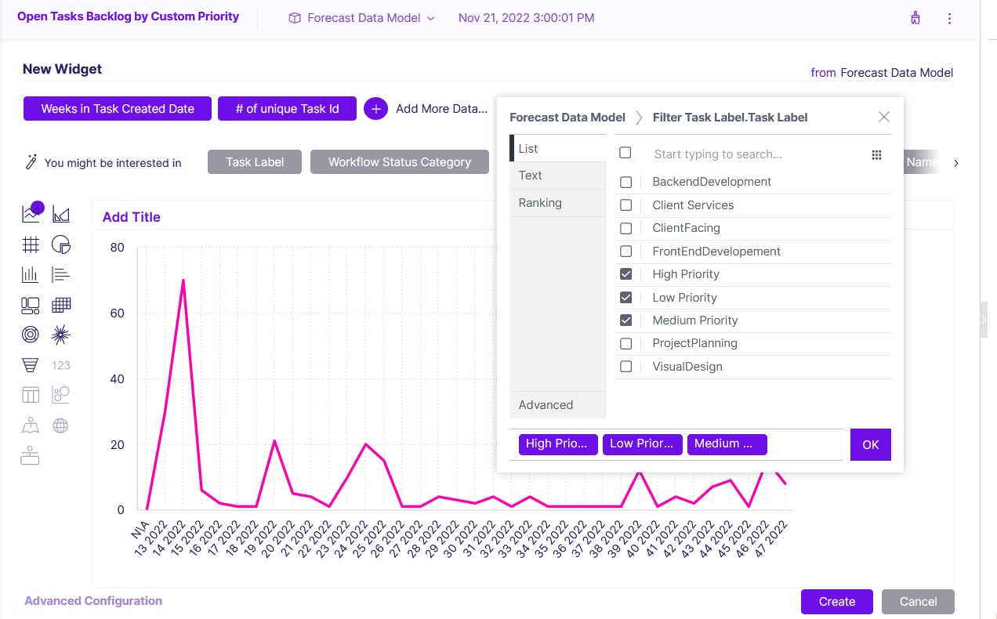
Task: Uncheck the High Priority filter value
Action: [x=625, y=274]
